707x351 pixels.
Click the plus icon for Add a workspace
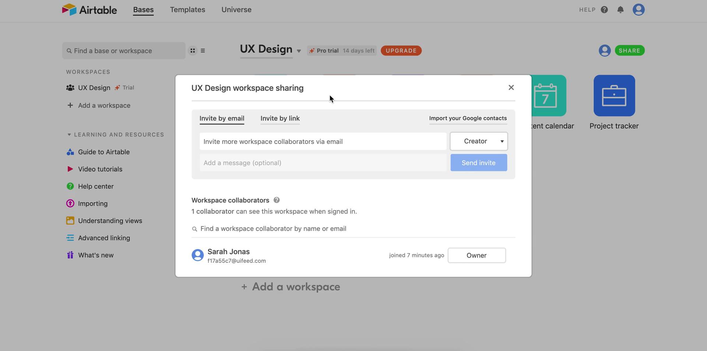coord(70,105)
